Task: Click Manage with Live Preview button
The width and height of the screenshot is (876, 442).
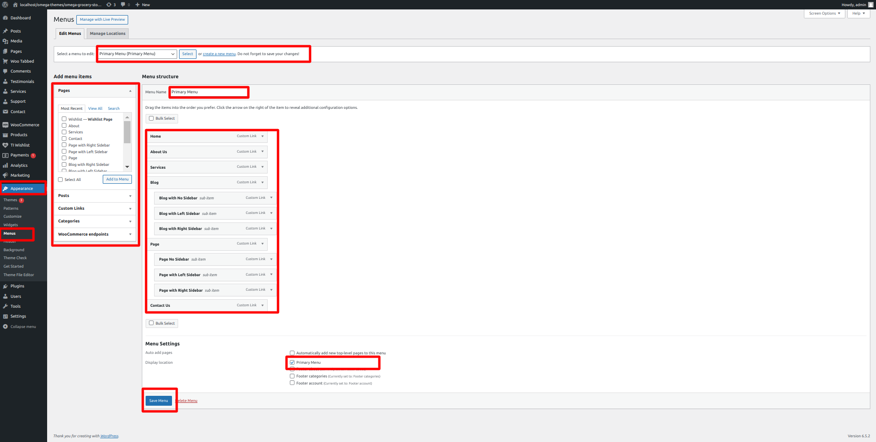Action: 102,19
